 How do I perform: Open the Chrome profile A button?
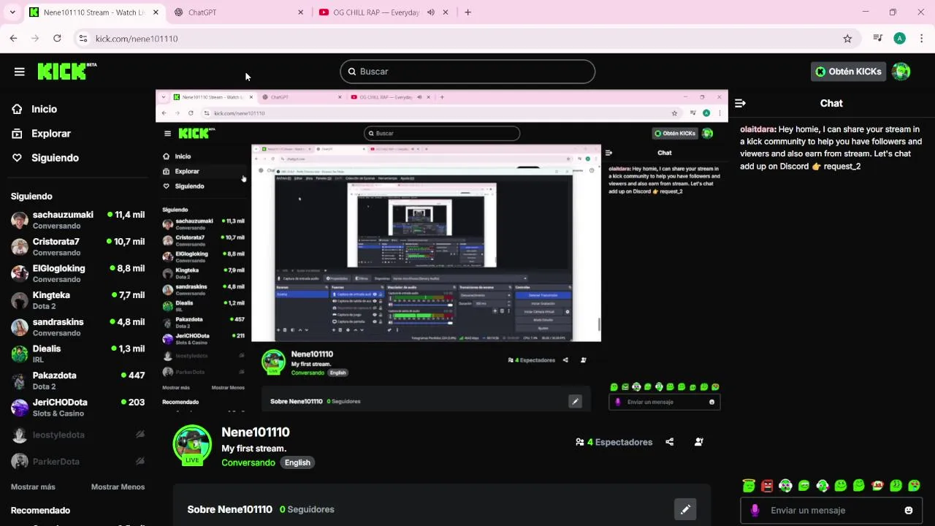point(900,39)
